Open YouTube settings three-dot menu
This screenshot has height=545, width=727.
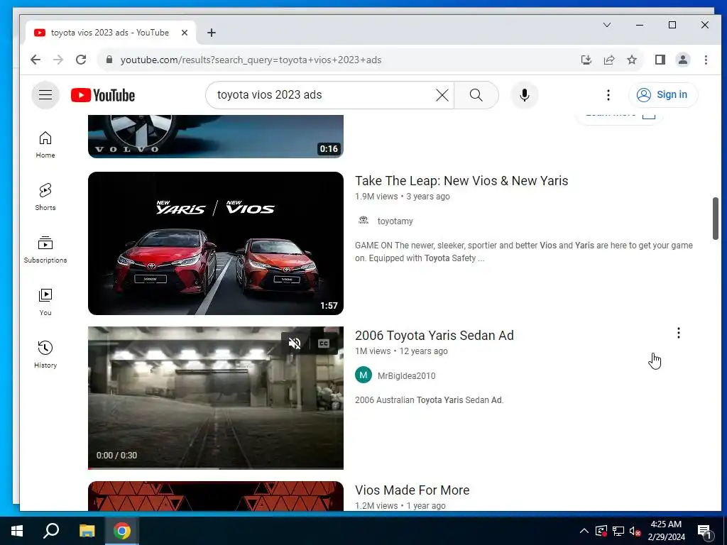(608, 95)
